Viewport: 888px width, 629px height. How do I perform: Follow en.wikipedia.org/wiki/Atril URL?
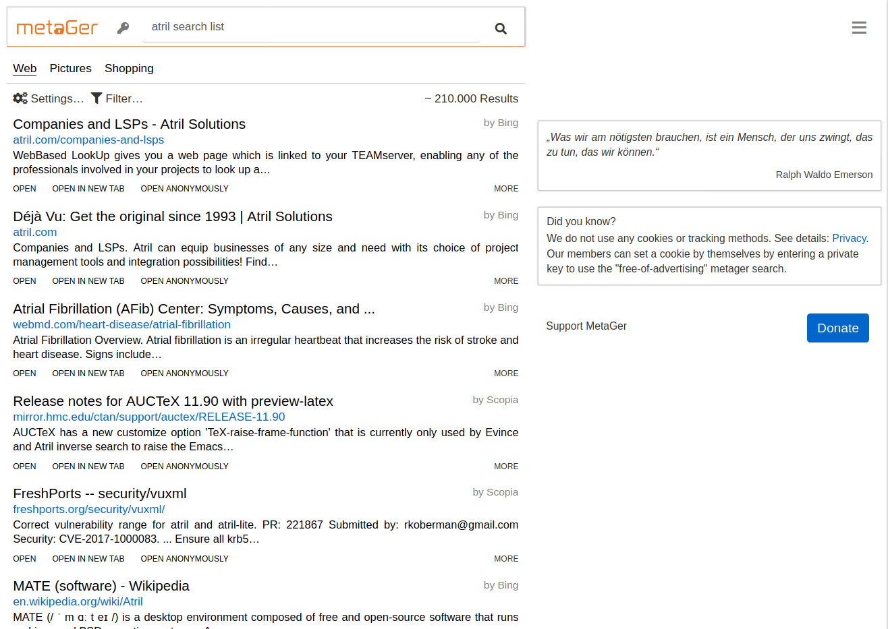point(78,601)
